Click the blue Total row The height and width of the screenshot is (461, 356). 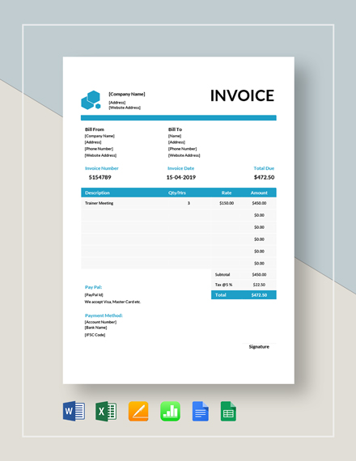click(x=244, y=295)
